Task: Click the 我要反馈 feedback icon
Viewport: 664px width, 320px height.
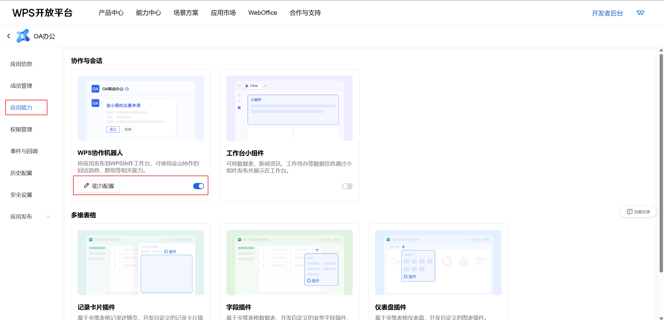Action: pos(629,212)
